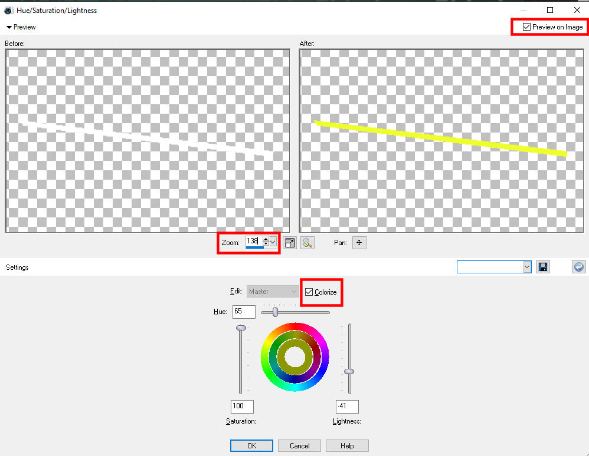The image size is (589, 456).
Task: Click the Reset to default icon
Action: [579, 267]
